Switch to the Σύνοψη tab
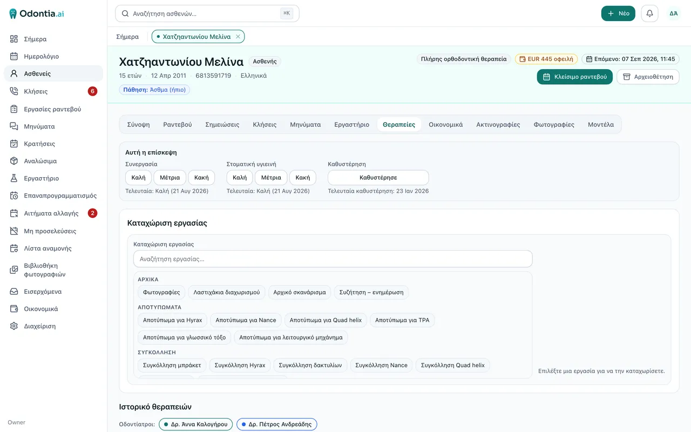 (139, 124)
